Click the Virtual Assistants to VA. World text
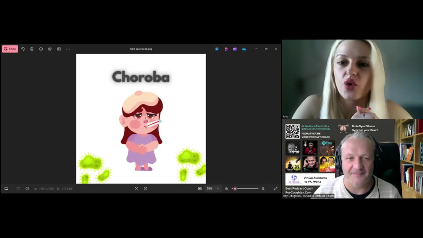The image size is (423, 238). click(315, 180)
